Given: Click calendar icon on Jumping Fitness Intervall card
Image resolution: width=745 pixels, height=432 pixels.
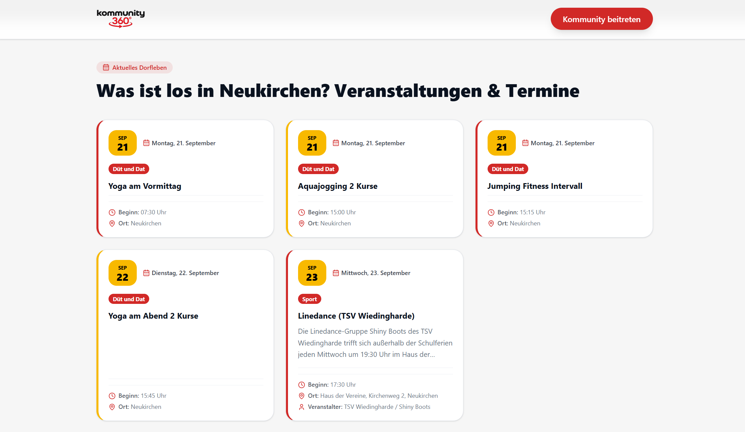Looking at the screenshot, I should [x=525, y=143].
